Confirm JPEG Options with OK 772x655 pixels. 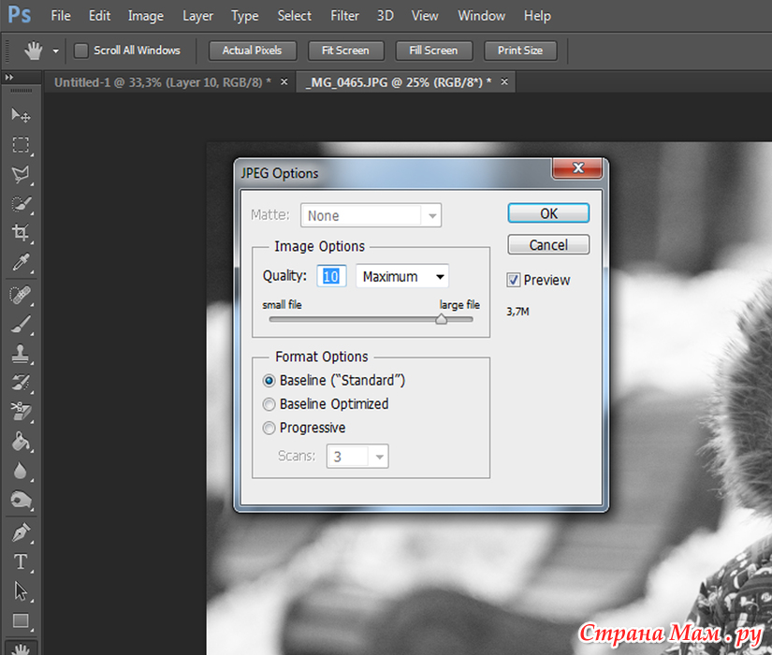[x=548, y=213]
